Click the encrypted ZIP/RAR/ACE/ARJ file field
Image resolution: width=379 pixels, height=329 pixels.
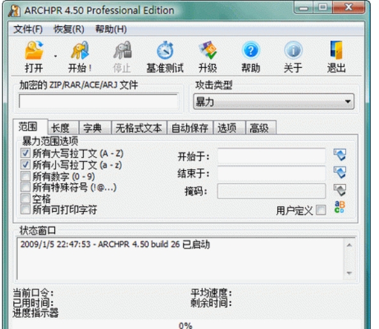(99, 101)
